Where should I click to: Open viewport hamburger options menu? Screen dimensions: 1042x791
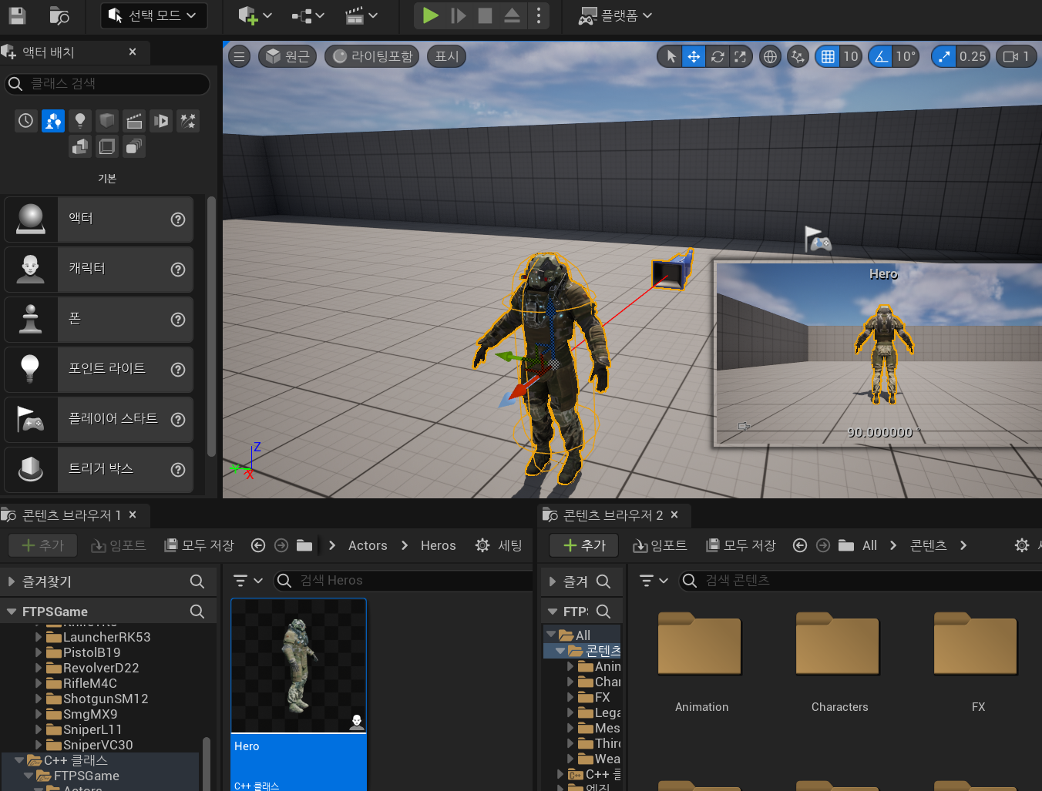click(x=240, y=56)
